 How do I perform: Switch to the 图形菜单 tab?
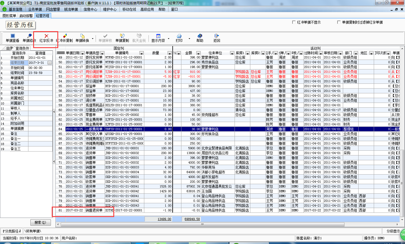pyautogui.click(x=10, y=16)
